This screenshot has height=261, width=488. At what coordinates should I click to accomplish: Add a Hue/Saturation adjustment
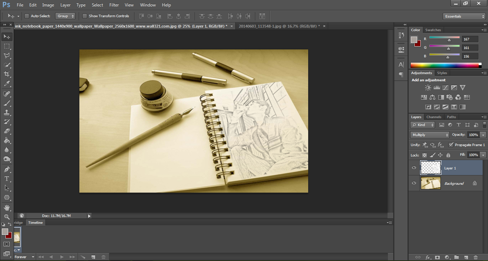coord(424,97)
